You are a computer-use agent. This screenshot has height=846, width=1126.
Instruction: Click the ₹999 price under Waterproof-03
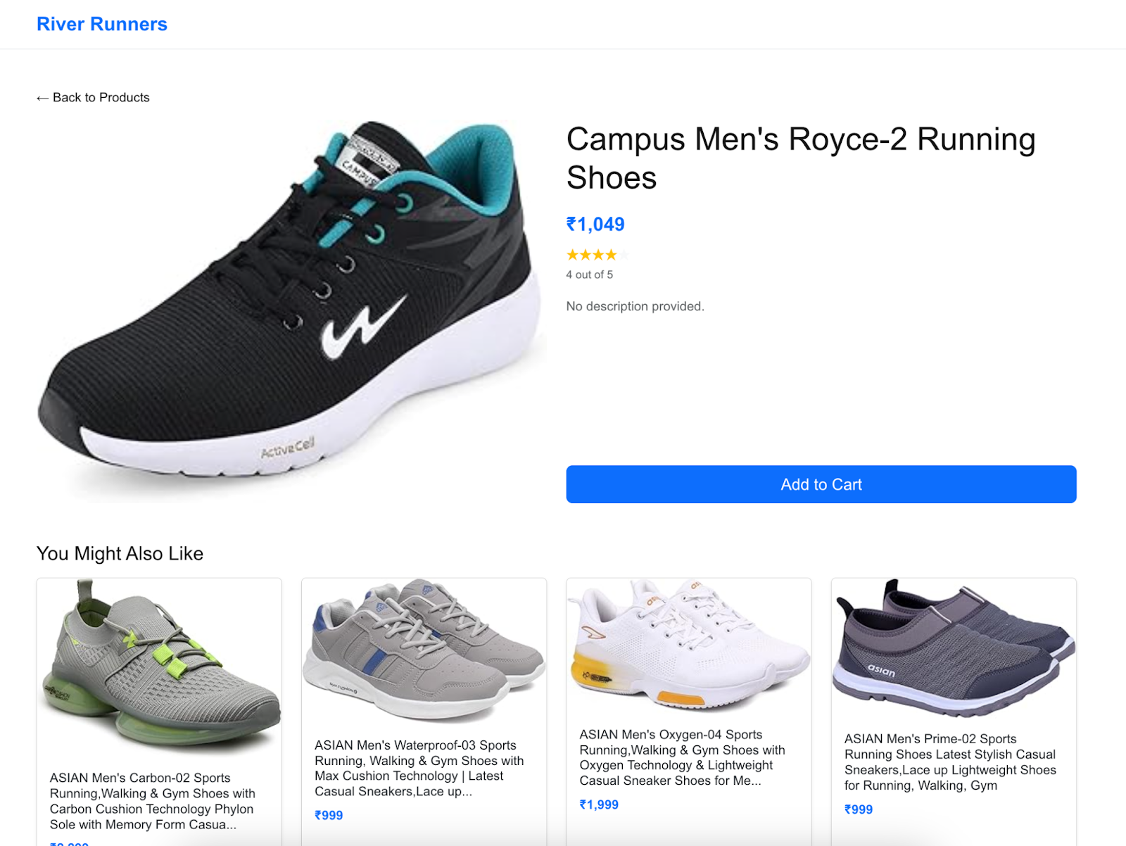tap(329, 815)
